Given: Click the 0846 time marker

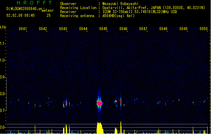Looking at the screenshot, I should tap(123, 29).
